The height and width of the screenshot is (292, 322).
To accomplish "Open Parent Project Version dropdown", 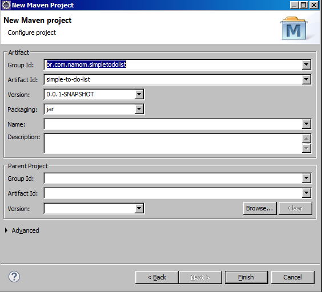I will click(x=139, y=208).
